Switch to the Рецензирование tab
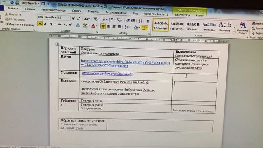Image resolution: width=263 pixels, height=148 pixels. [x=116, y=13]
